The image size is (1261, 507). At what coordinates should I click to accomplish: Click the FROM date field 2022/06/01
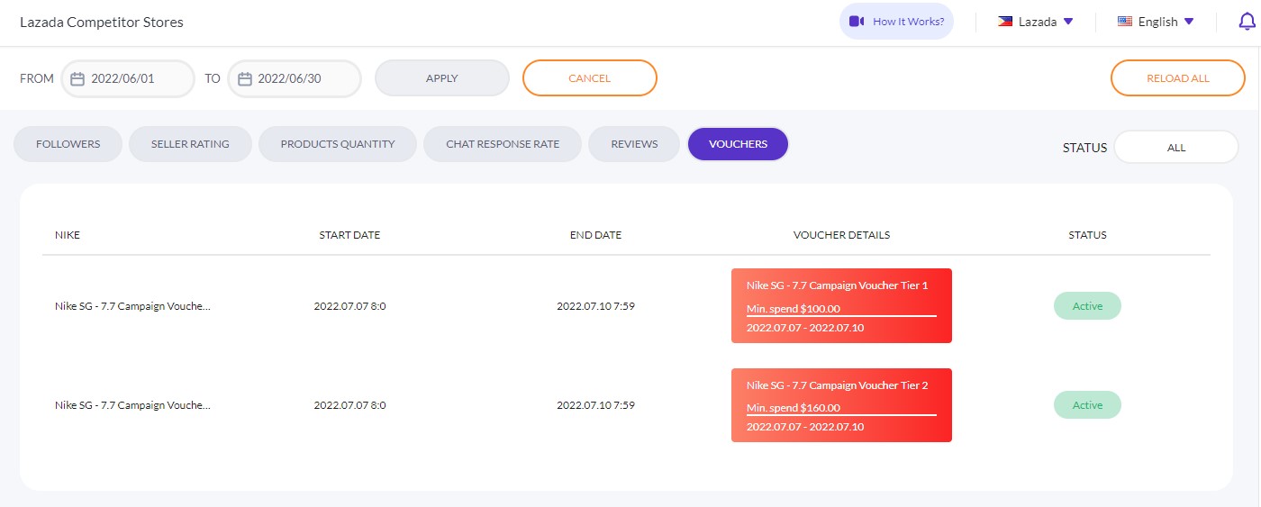click(x=128, y=78)
